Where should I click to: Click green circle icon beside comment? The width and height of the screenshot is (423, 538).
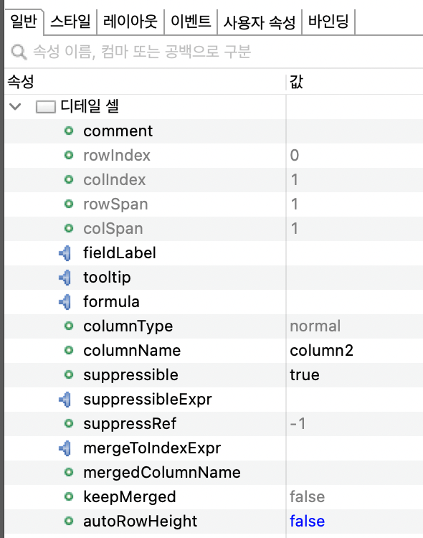click(69, 131)
